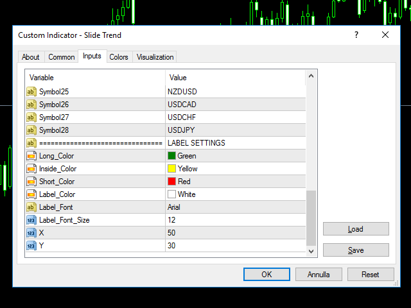Click the color icon next to Short_Color

(31, 182)
